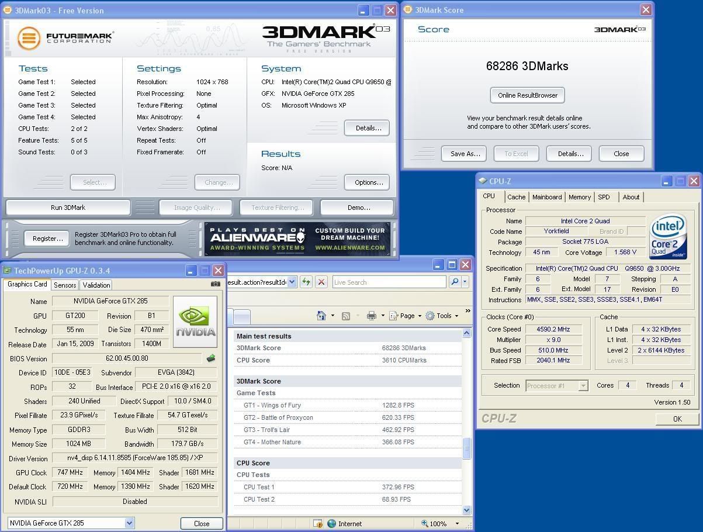This screenshot has height=532, width=703.
Task: Open the About tab in CPU-Z
Action: point(631,197)
